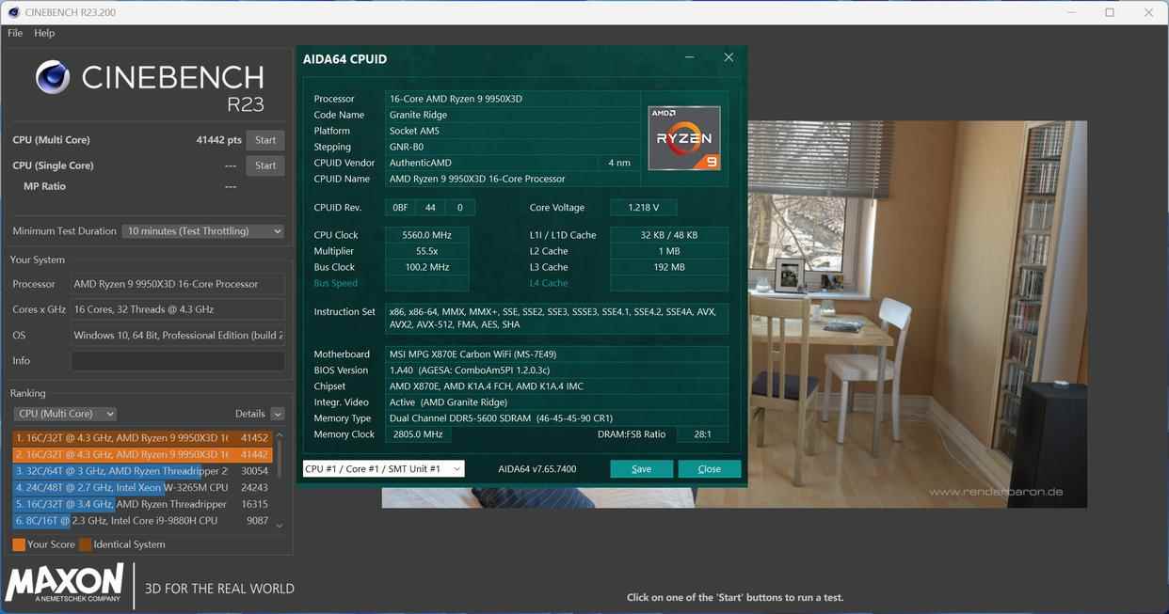
Task: Minimize the AIDA64 CPUID window
Action: coord(690,57)
